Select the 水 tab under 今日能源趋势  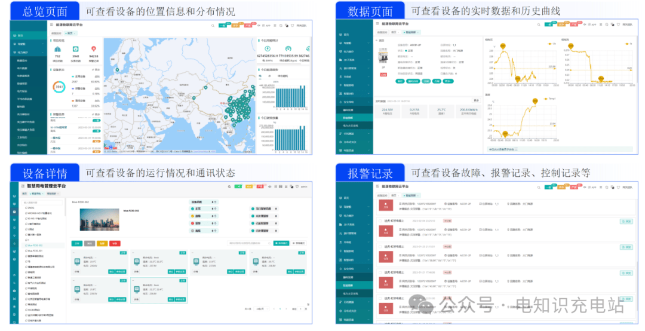click(x=269, y=76)
